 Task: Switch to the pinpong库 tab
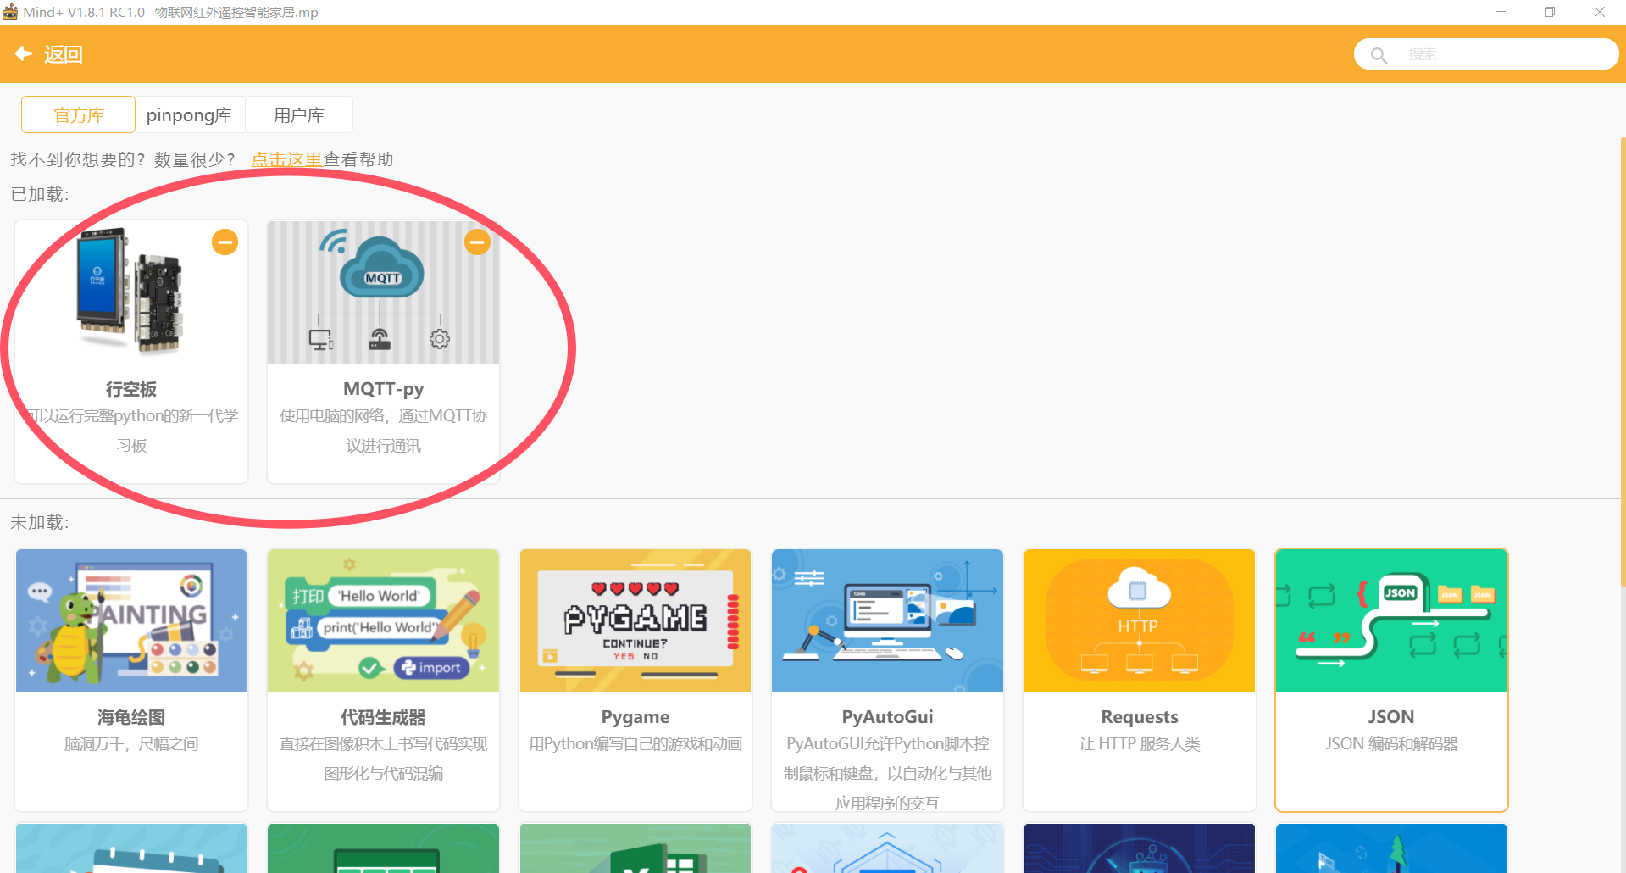(189, 114)
